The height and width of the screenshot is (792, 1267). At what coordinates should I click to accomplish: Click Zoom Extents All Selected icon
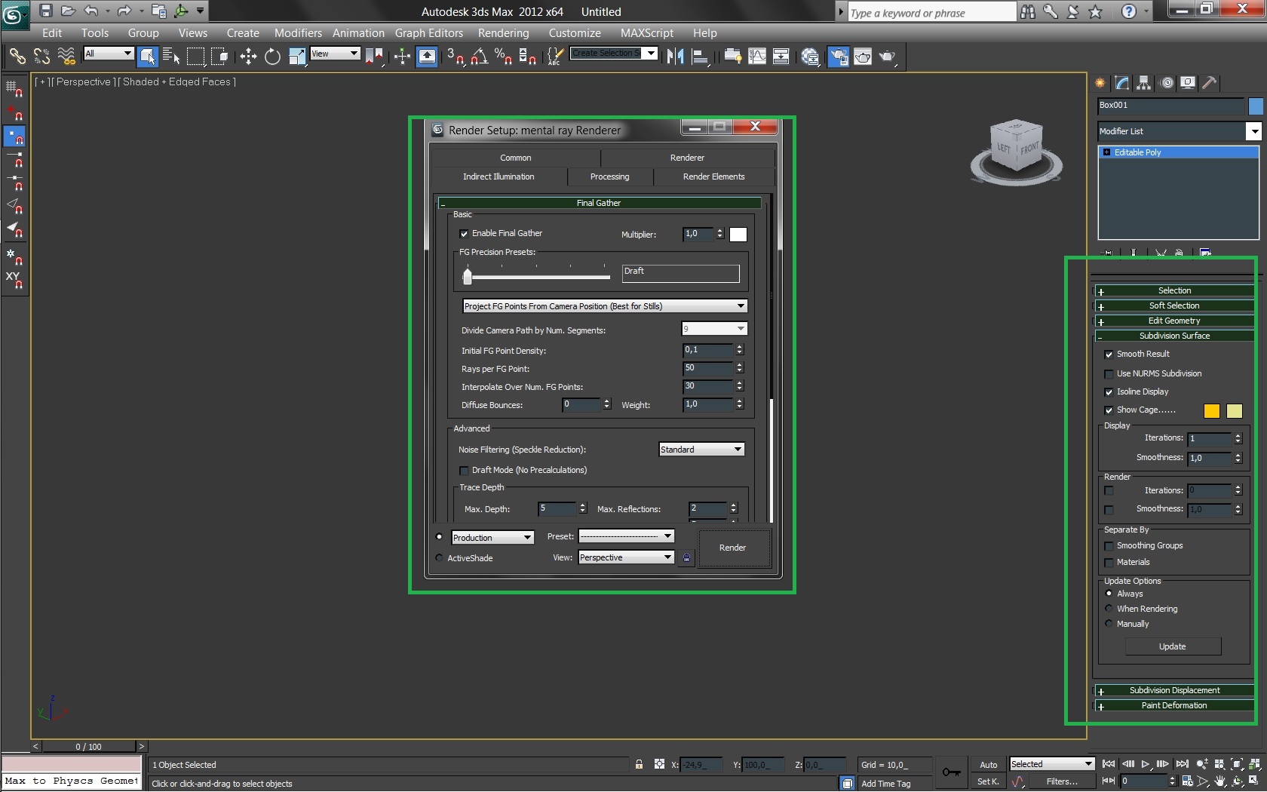1253,764
